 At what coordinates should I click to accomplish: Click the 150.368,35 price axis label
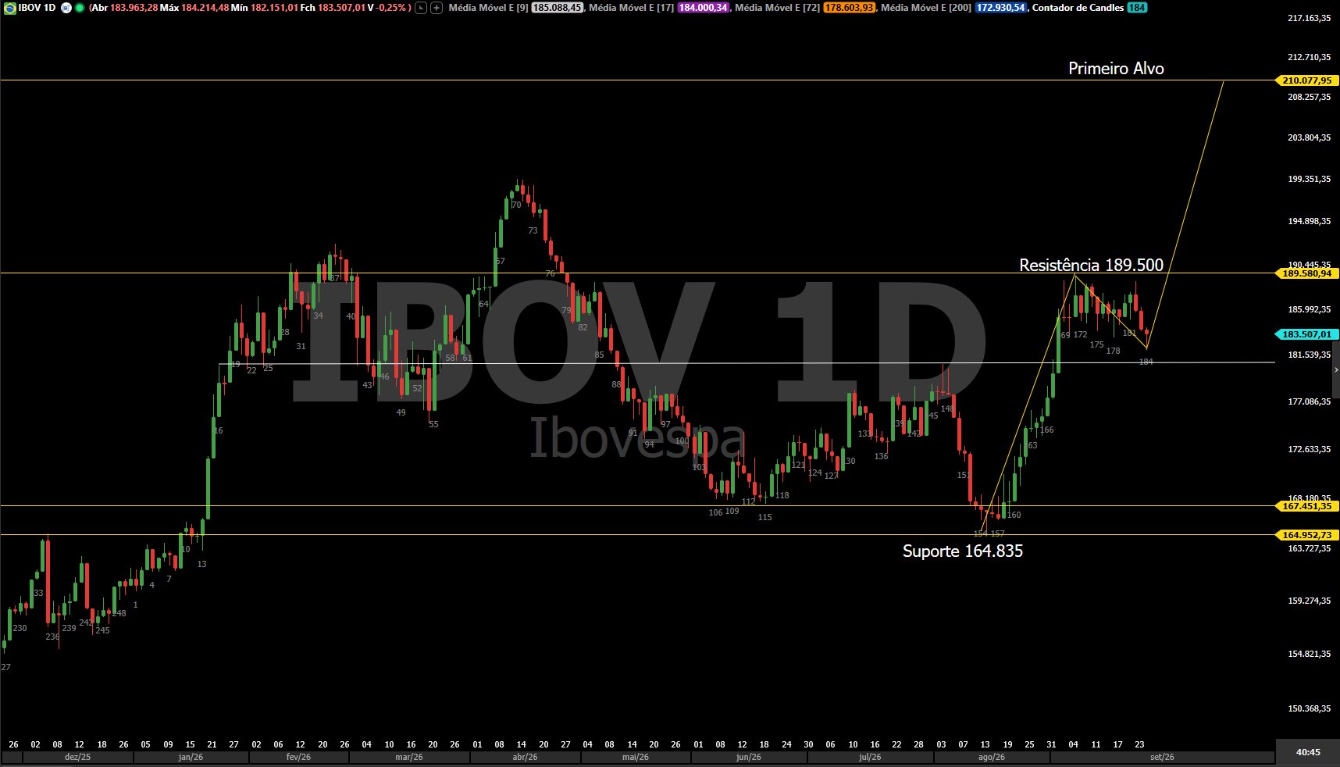[x=1309, y=708]
